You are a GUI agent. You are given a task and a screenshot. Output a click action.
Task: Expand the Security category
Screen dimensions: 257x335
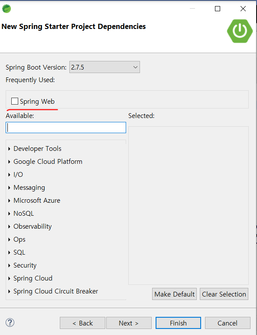[9, 265]
